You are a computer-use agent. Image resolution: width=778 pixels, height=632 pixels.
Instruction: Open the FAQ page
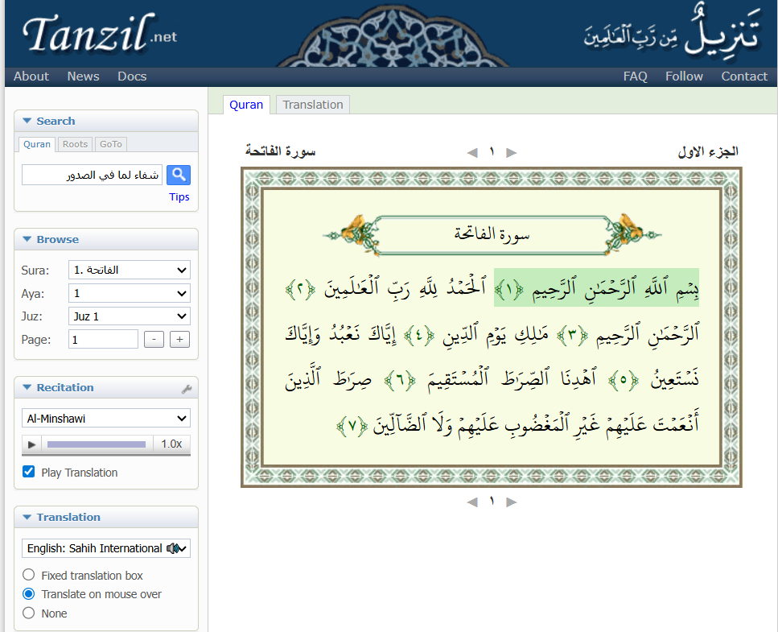point(635,76)
